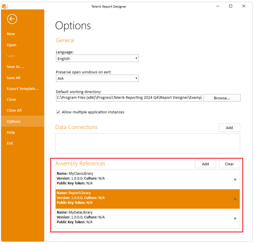Add a new assembly reference
Screen dimensions: 255x244
tap(206, 164)
